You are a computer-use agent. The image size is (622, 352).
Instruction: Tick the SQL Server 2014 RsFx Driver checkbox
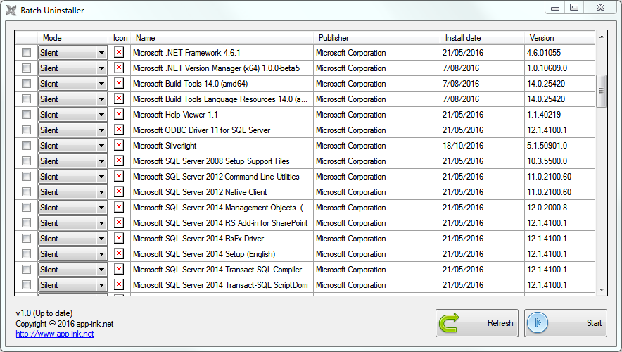pos(27,238)
